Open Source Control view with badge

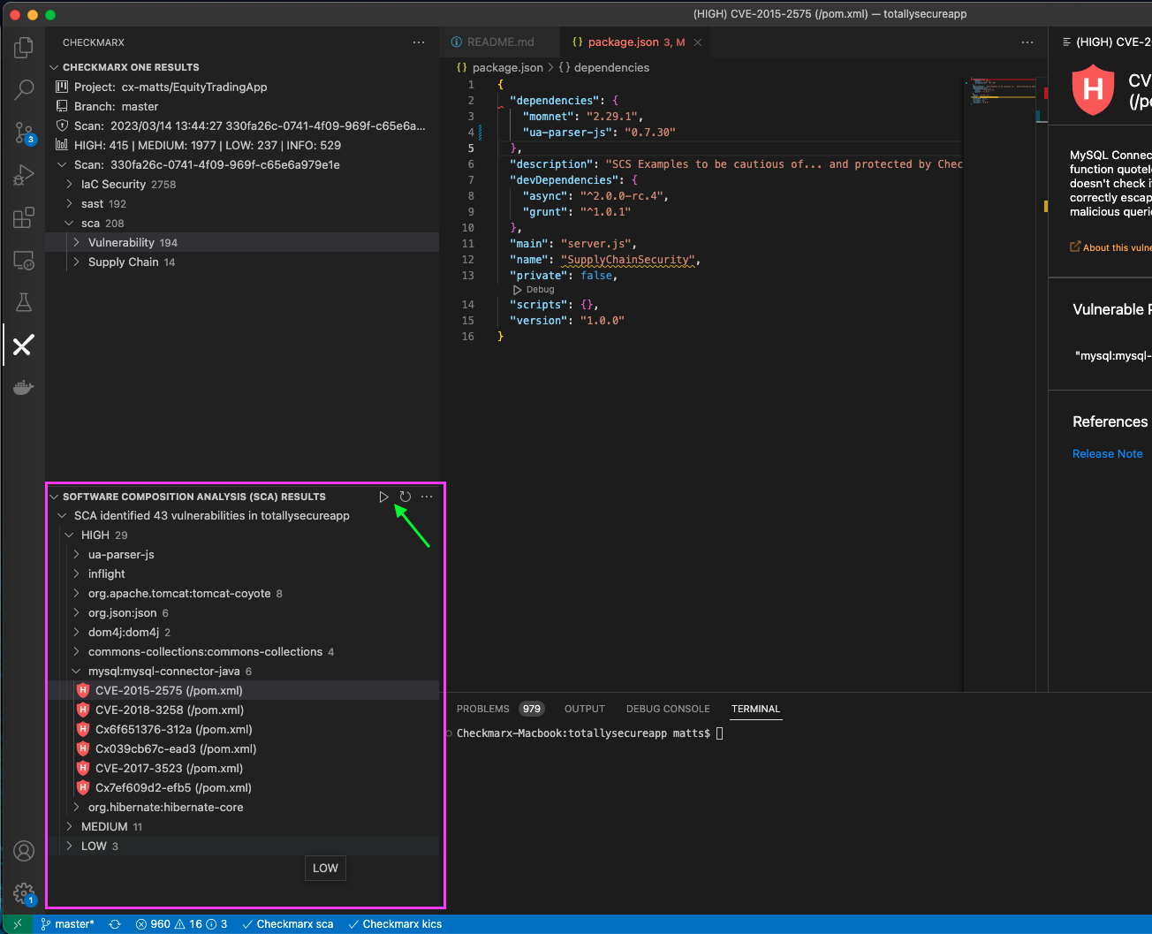[x=24, y=133]
